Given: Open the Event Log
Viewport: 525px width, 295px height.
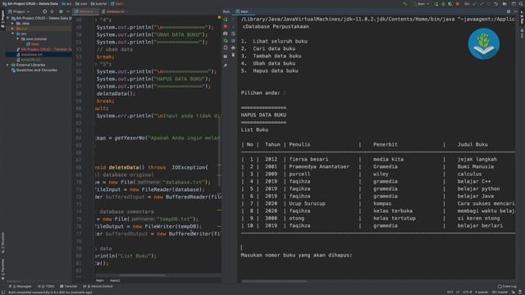Looking at the screenshot, I should click(507, 286).
